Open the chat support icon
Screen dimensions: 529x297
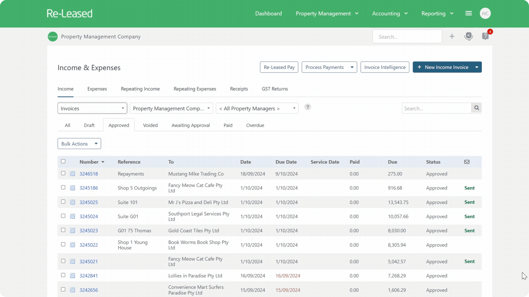(468, 36)
